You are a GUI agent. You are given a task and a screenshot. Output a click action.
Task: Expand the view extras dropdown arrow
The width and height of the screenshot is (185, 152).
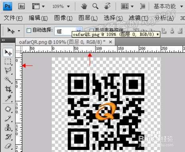43,6
